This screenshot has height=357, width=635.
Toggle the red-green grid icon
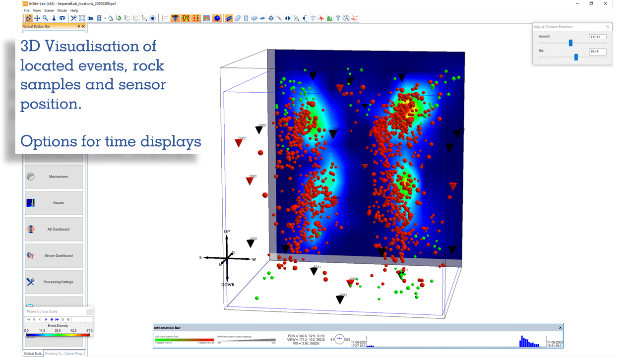click(x=186, y=18)
